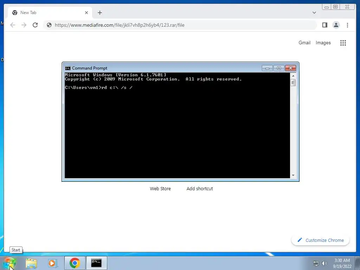
Task: Close the Command Prompt window
Action: [x=290, y=68]
